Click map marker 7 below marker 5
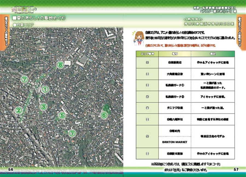Screen dimensions: 246x177 pyautogui.click(x=72, y=133)
